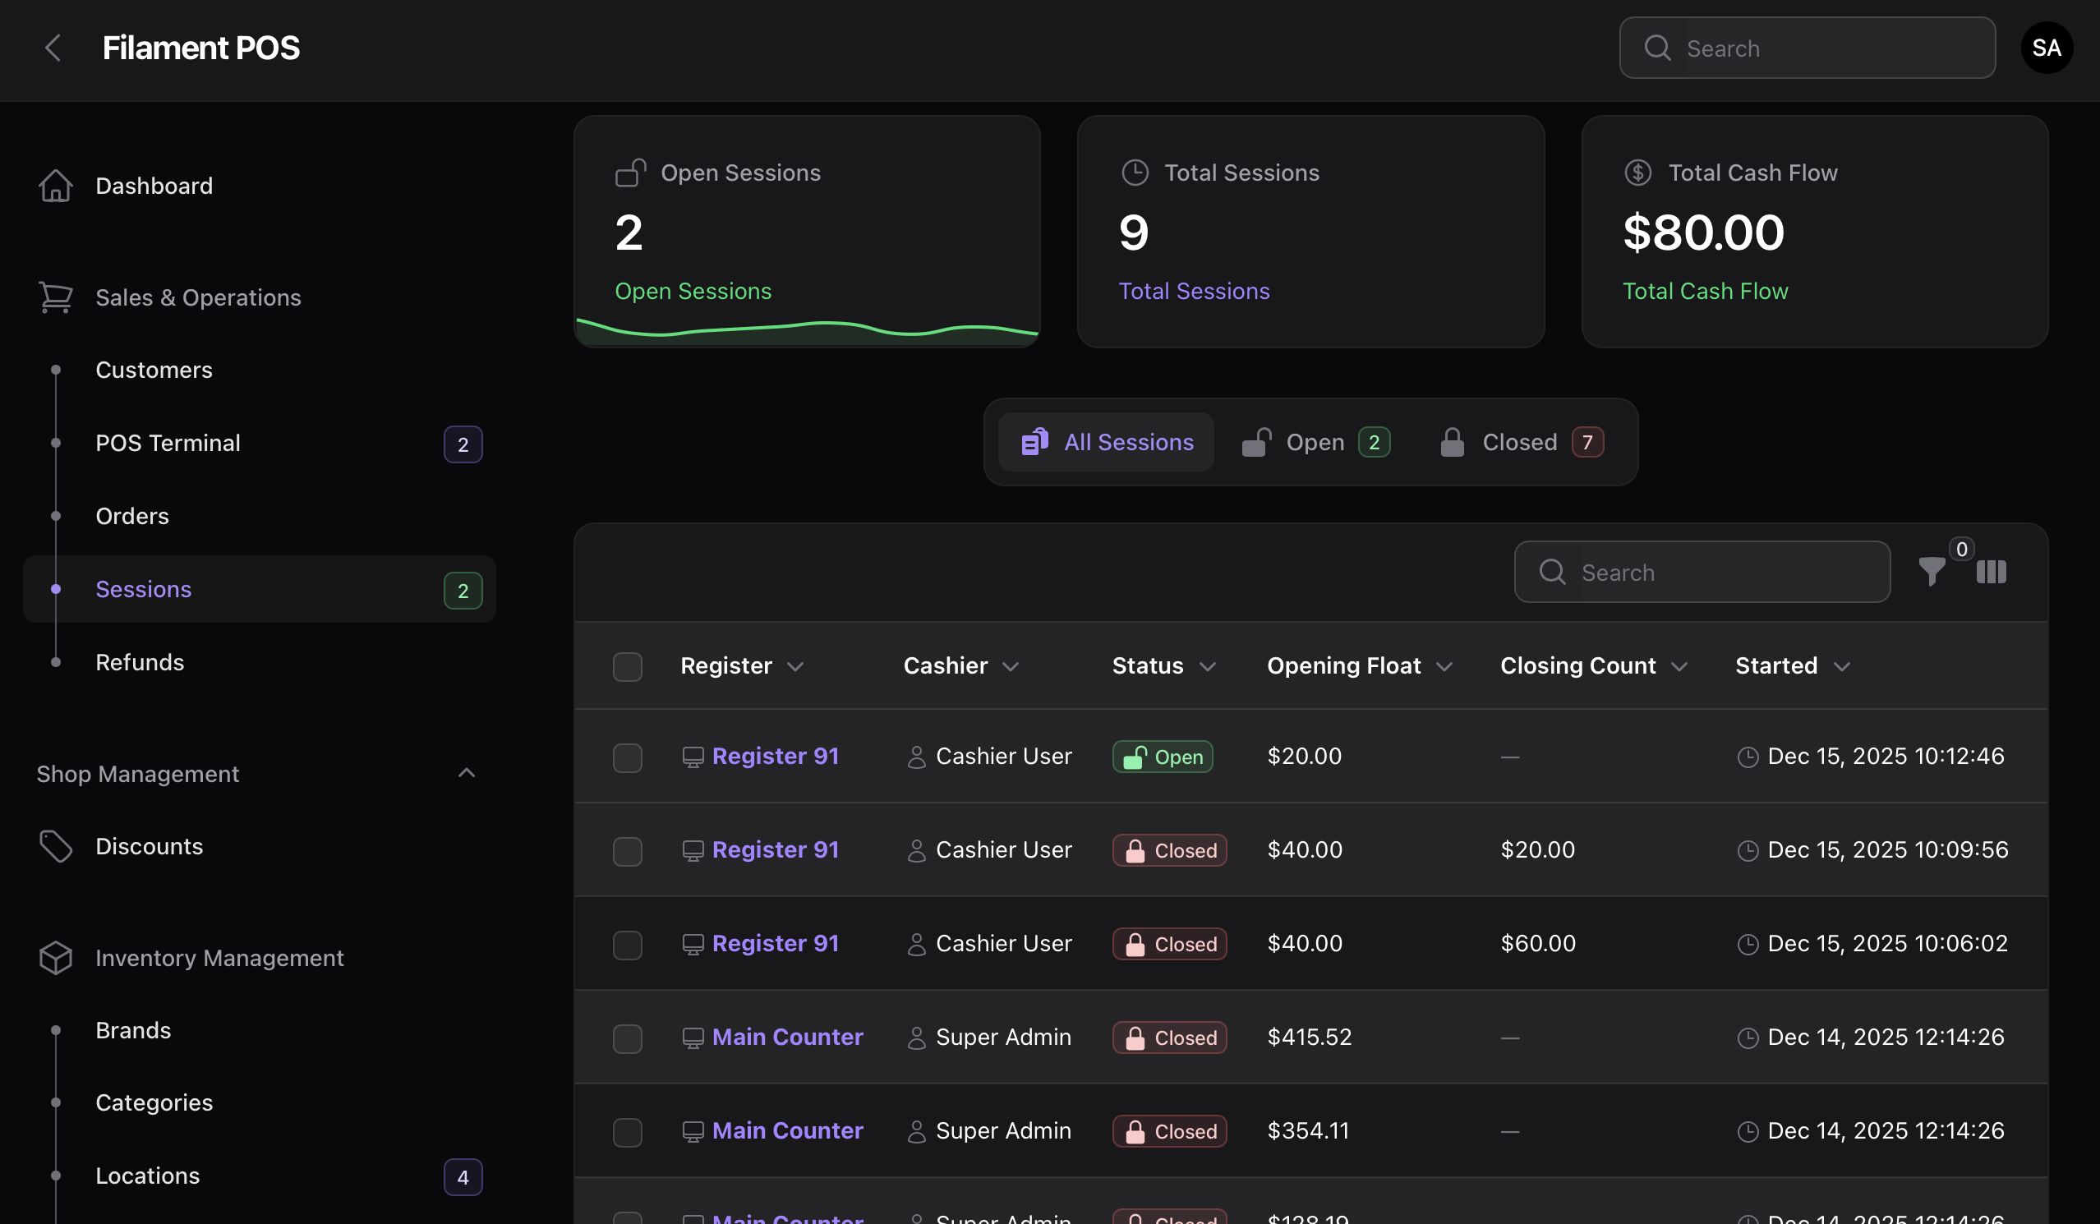Open the SA user avatar menu
The image size is (2100, 1224).
click(2046, 48)
